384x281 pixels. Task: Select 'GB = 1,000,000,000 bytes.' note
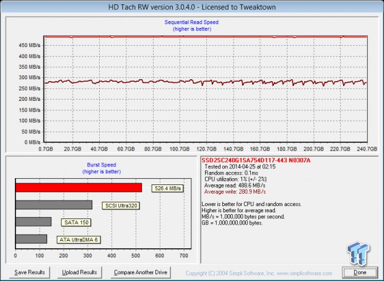(x=232, y=223)
